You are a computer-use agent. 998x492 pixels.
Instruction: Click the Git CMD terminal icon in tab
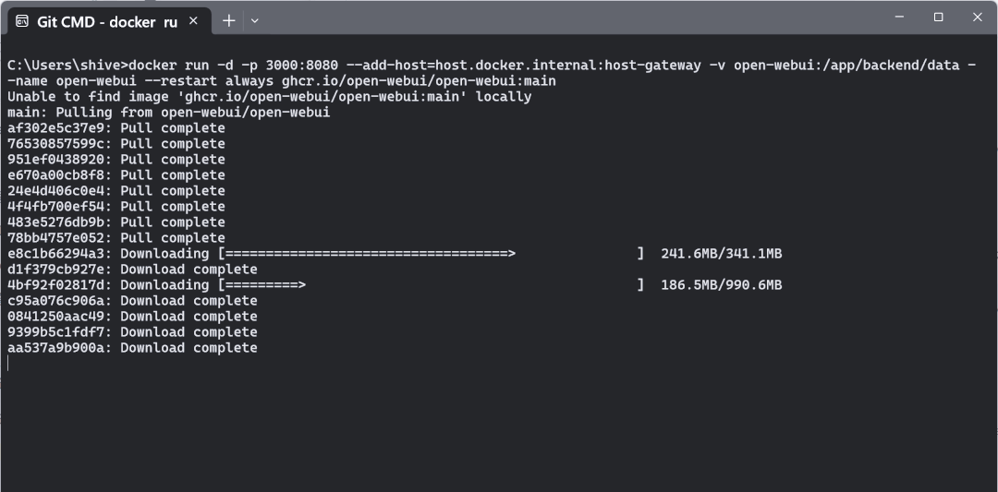pos(22,21)
